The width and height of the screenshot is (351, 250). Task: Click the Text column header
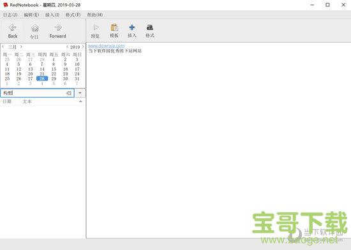[27, 101]
